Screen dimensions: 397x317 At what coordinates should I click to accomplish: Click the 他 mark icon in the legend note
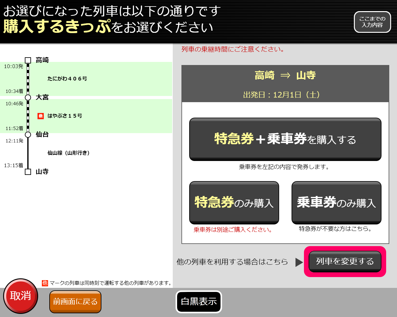[x=45, y=283]
